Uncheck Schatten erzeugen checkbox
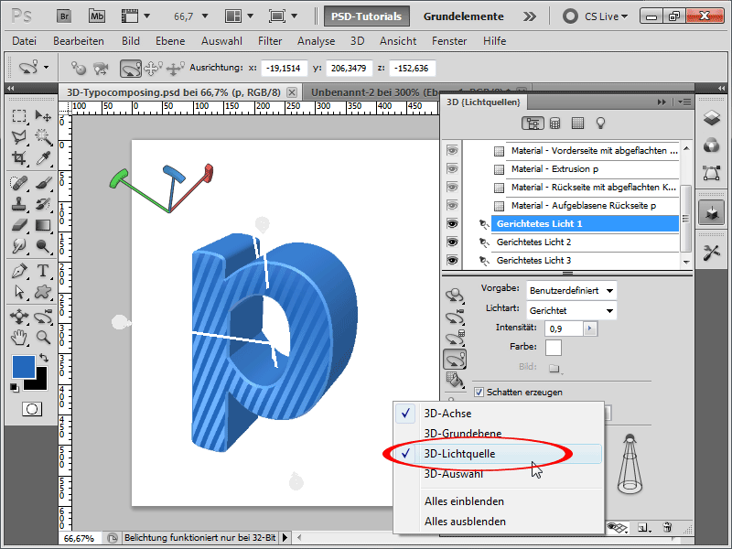The height and width of the screenshot is (549, 732). click(x=479, y=393)
